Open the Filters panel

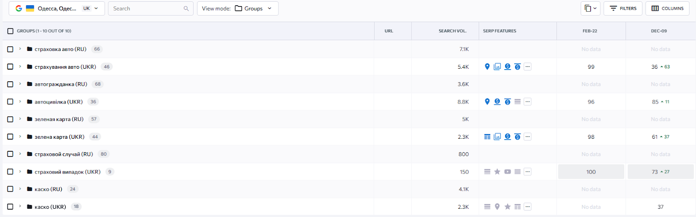[622, 8]
